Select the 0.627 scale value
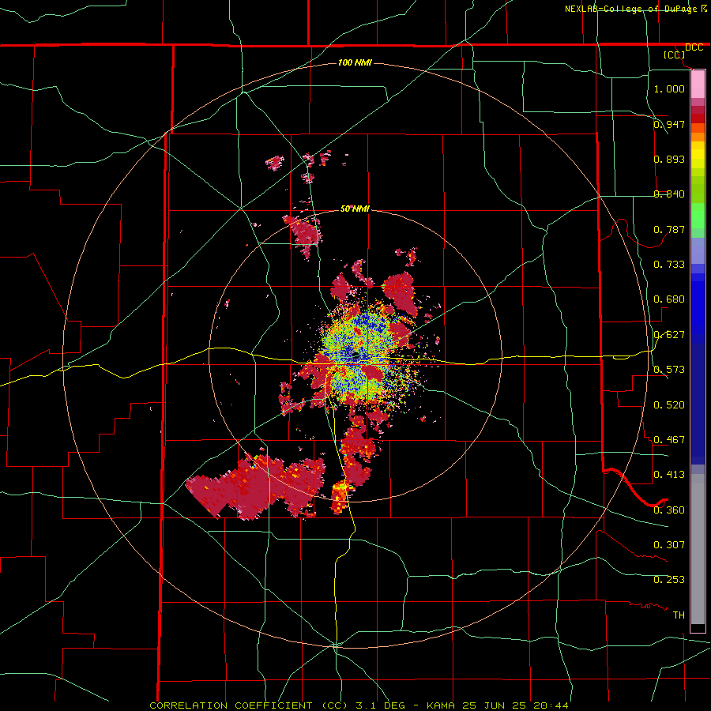711x711 pixels. tap(669, 335)
